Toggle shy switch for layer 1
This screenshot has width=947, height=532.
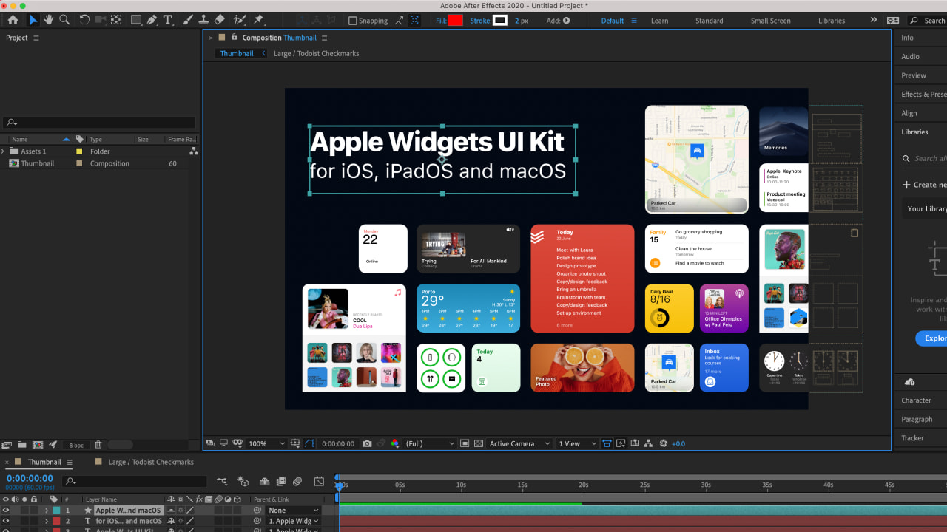click(x=171, y=511)
